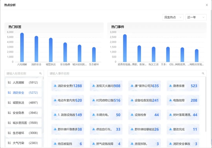Image resolution: width=212 pixels, height=148 pixels.
Task: Close the 热点分析 dialog
Action: 207,5
